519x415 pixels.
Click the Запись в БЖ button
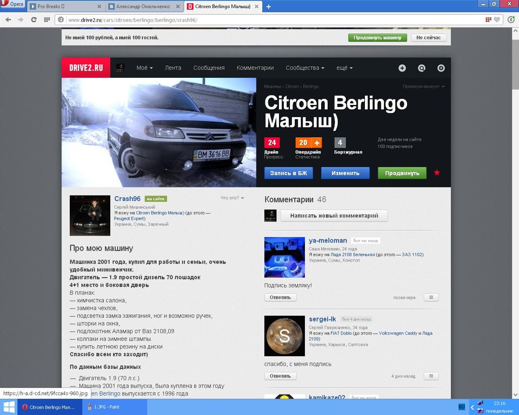pyautogui.click(x=289, y=173)
